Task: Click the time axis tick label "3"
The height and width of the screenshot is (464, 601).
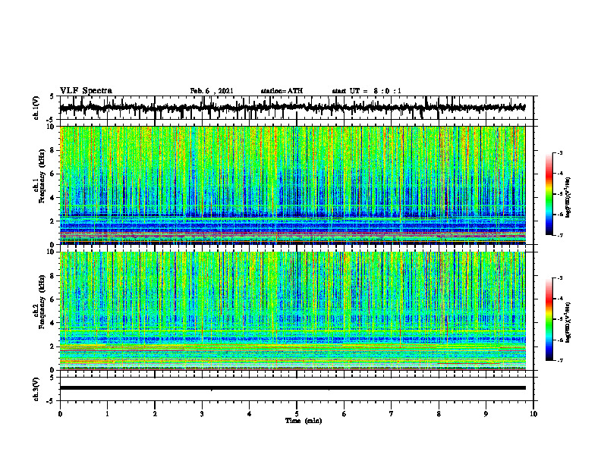Action: pos(202,414)
